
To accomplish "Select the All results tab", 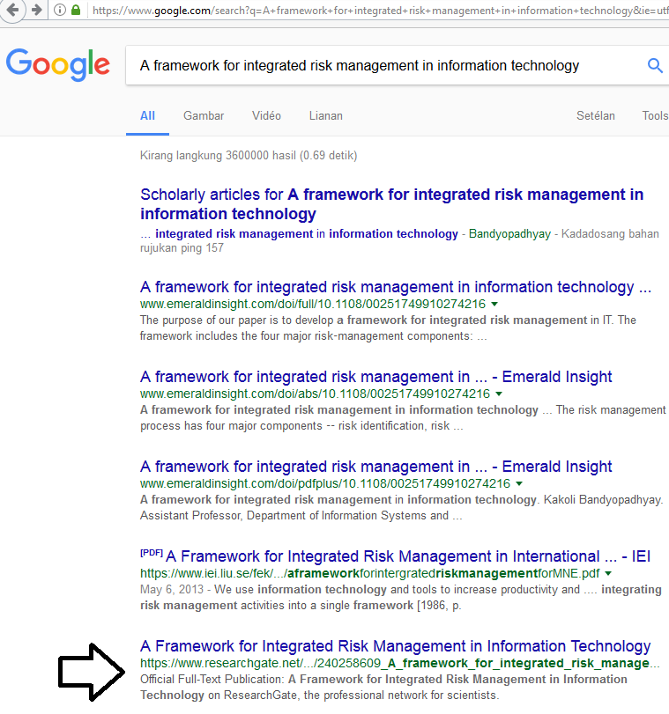I will [x=147, y=115].
